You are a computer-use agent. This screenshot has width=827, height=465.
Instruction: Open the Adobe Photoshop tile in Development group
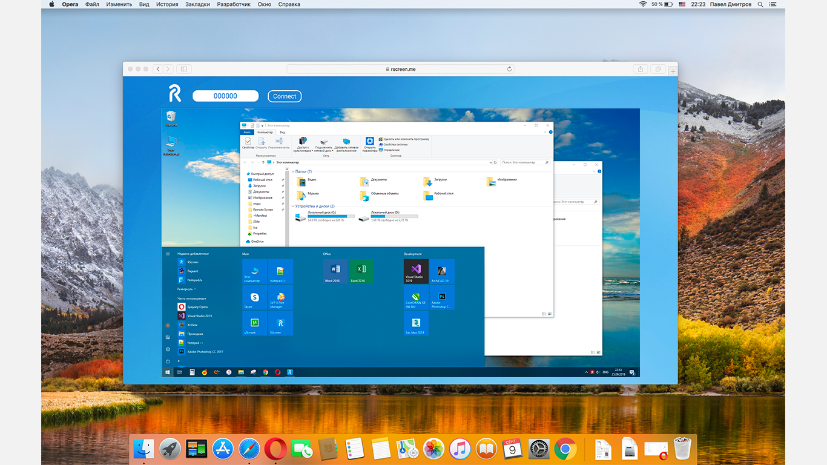click(443, 298)
